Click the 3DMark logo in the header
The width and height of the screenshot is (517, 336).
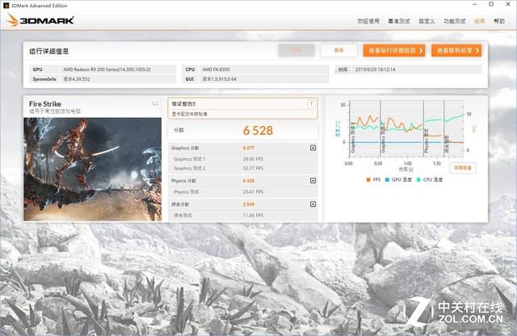pos(44,20)
